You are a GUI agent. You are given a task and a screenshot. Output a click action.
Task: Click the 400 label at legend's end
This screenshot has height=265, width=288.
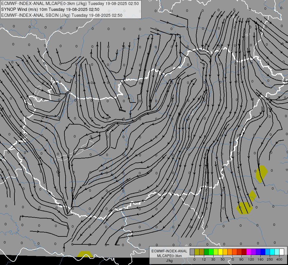(279, 259)
